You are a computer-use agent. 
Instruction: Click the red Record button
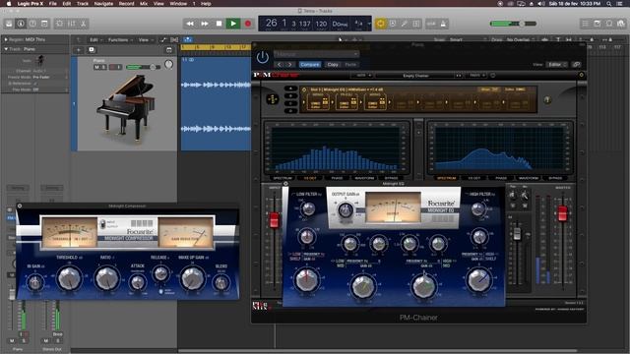248,24
